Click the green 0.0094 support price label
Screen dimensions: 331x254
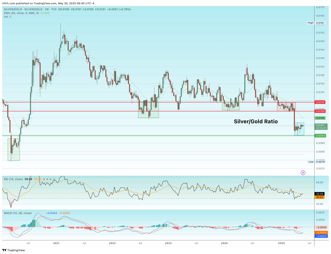[x=320, y=136]
